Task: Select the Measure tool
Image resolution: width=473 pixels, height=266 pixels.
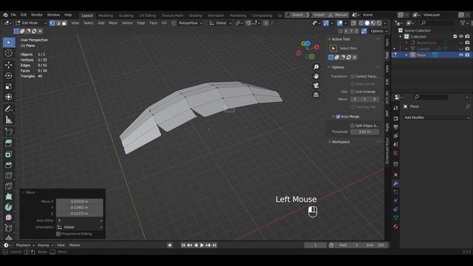Action: tap(9, 120)
